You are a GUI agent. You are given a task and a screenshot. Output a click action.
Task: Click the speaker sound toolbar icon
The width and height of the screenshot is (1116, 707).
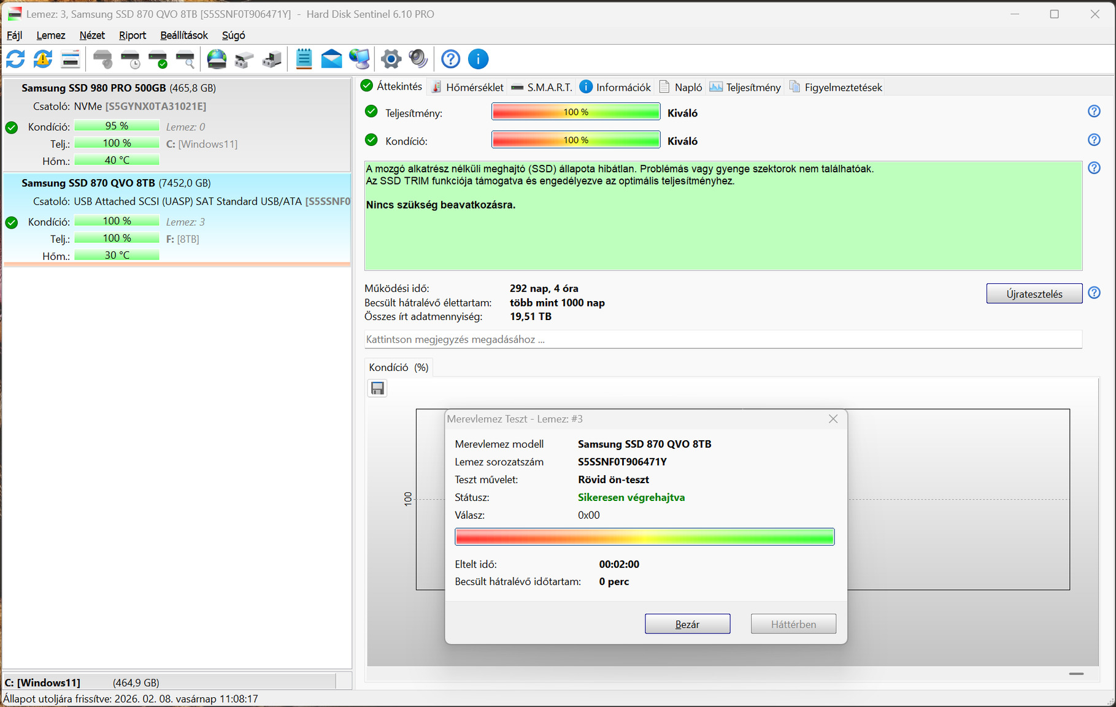(418, 59)
